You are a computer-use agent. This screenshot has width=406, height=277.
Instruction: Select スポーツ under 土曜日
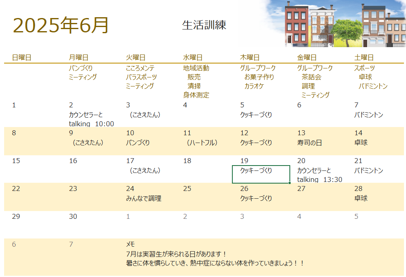click(x=364, y=68)
